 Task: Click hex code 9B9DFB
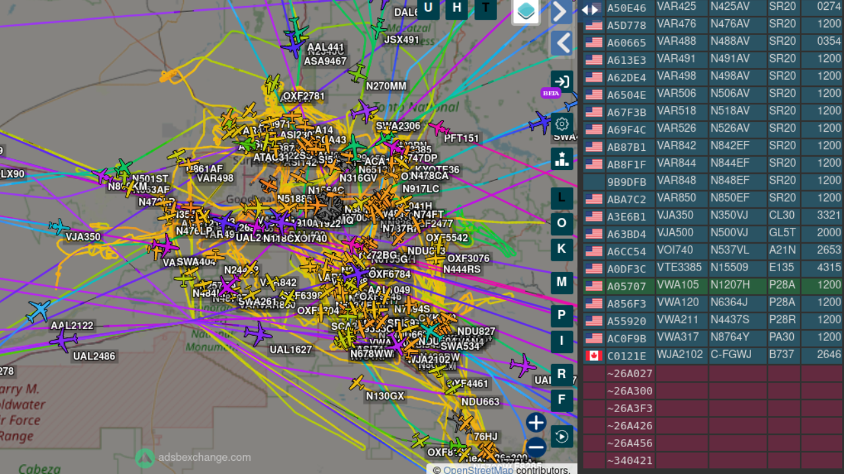626,182
